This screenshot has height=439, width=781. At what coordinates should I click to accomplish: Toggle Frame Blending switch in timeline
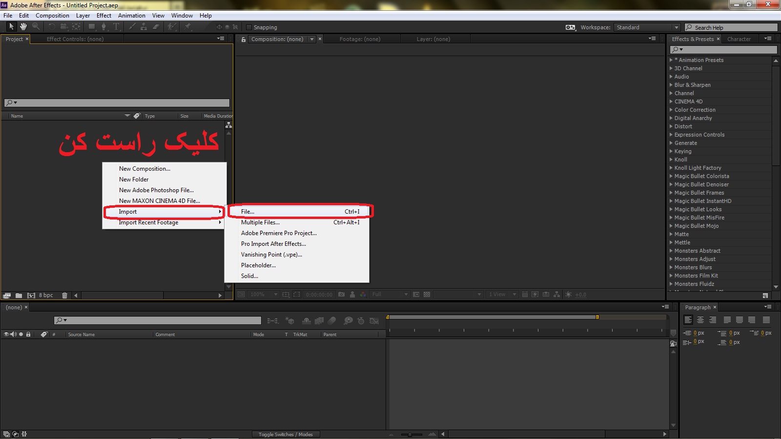[319, 320]
